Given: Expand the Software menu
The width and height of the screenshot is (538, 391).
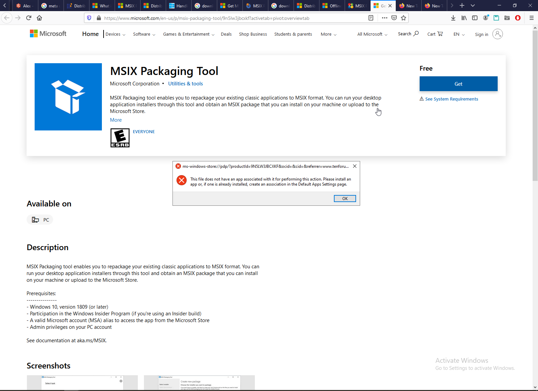Looking at the screenshot, I should [x=144, y=34].
